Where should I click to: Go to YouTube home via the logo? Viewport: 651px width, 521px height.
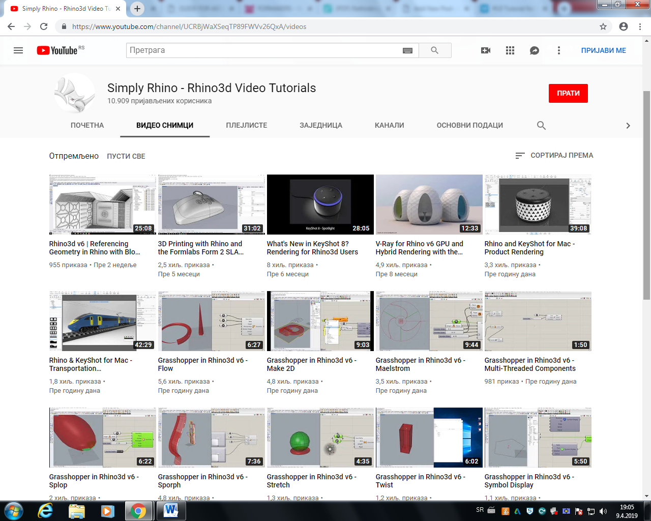(x=57, y=50)
